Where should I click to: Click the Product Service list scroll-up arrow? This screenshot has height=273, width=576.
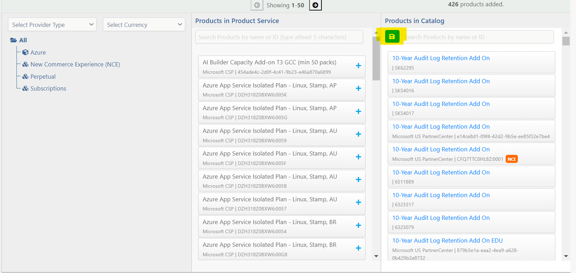376,32
